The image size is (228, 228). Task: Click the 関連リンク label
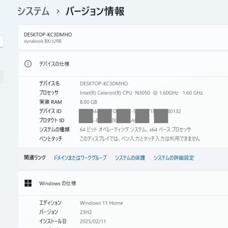pos(35,158)
